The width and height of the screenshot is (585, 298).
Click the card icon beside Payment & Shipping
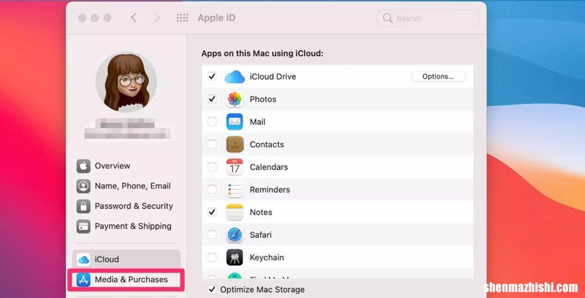[x=84, y=226]
